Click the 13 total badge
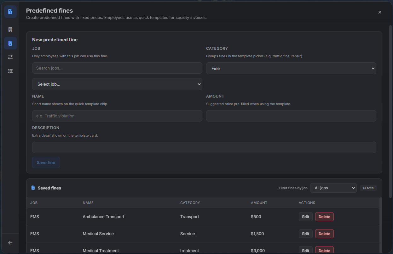Viewport: 393px width, 254px height. tap(368, 188)
